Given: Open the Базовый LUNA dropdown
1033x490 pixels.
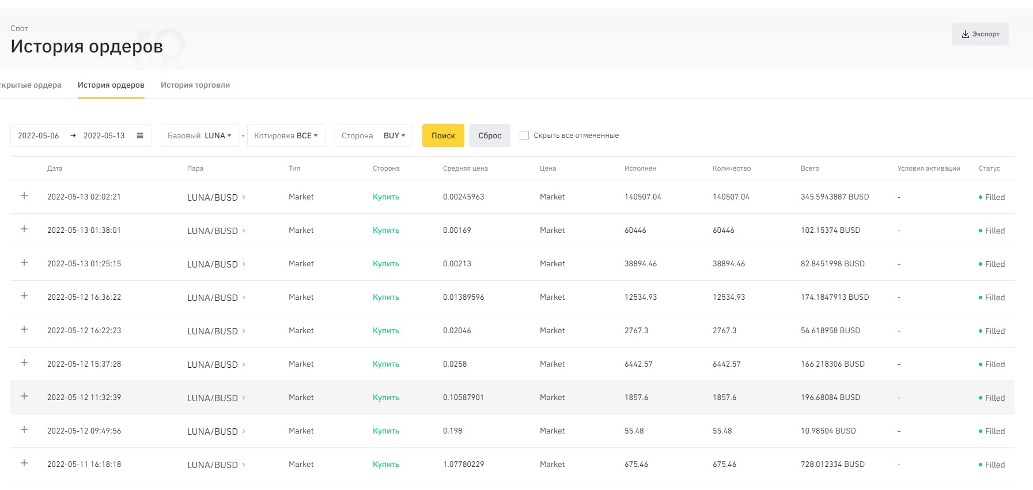Looking at the screenshot, I should (200, 135).
